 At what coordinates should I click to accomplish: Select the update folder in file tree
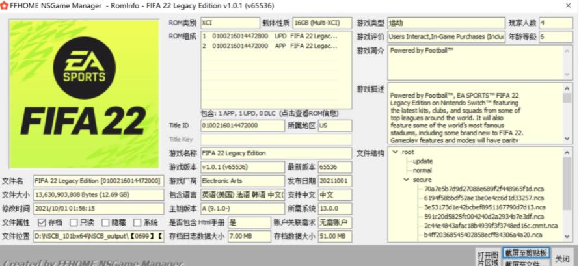pos(423,161)
